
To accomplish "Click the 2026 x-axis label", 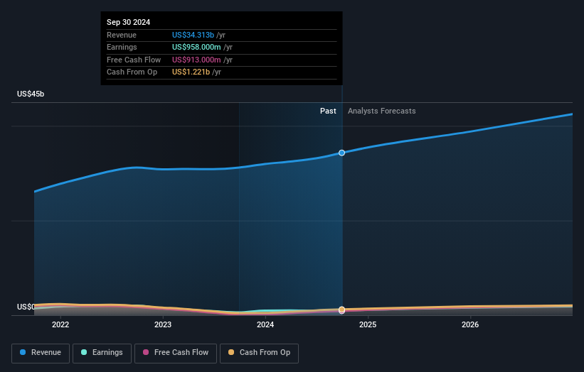I will pos(470,324).
